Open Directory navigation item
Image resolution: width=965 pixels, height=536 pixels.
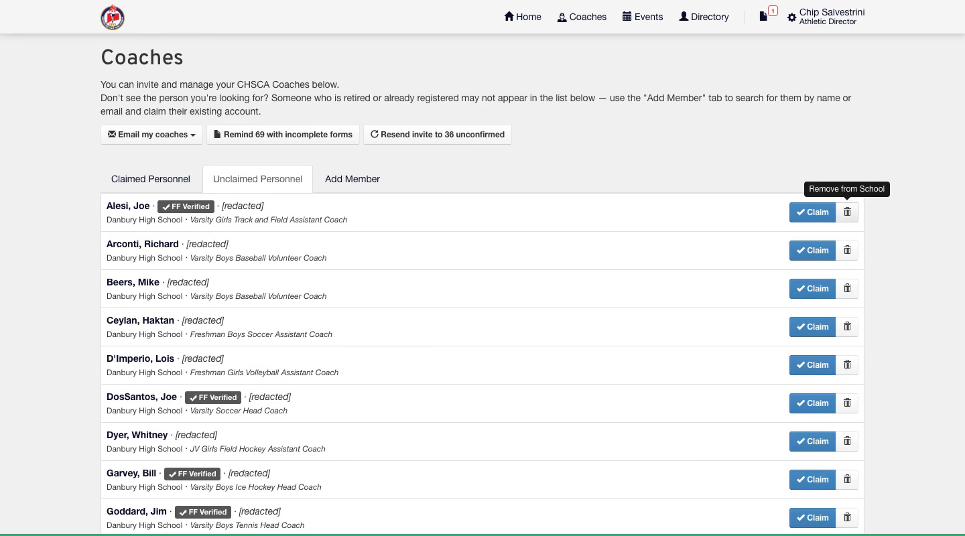point(704,17)
